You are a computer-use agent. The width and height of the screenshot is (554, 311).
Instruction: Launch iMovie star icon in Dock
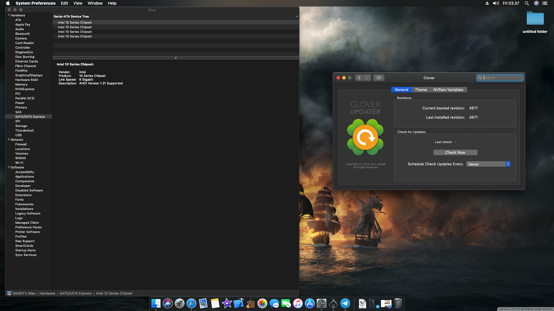pyautogui.click(x=227, y=303)
